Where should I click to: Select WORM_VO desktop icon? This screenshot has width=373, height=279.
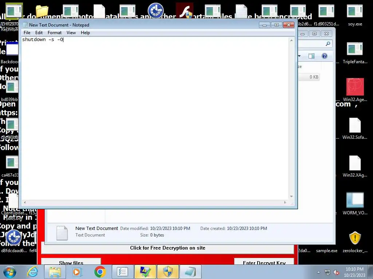coord(355,203)
